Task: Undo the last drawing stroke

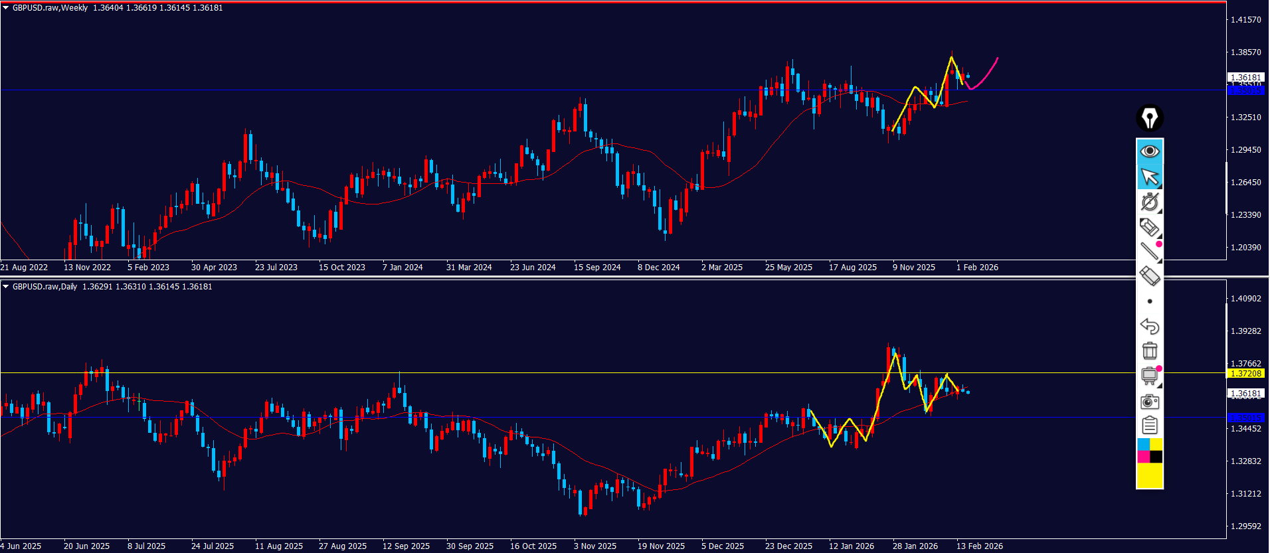Action: [x=1149, y=326]
